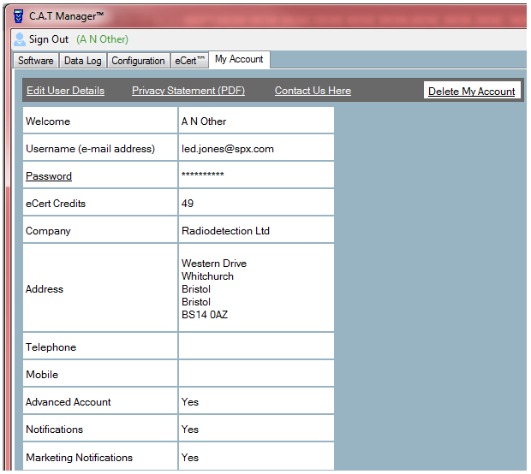531x474 pixels.
Task: Click the (A N Other) username label
Action: (102, 39)
